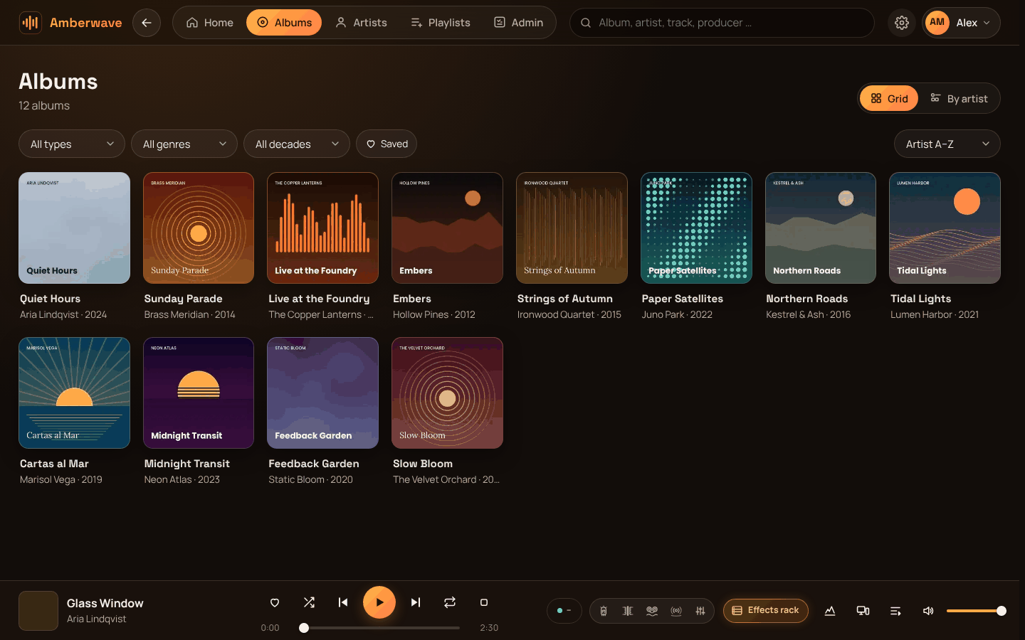Image resolution: width=1025 pixels, height=640 pixels.
Task: Click the status indicator pill with teal dot
Action: tap(564, 611)
